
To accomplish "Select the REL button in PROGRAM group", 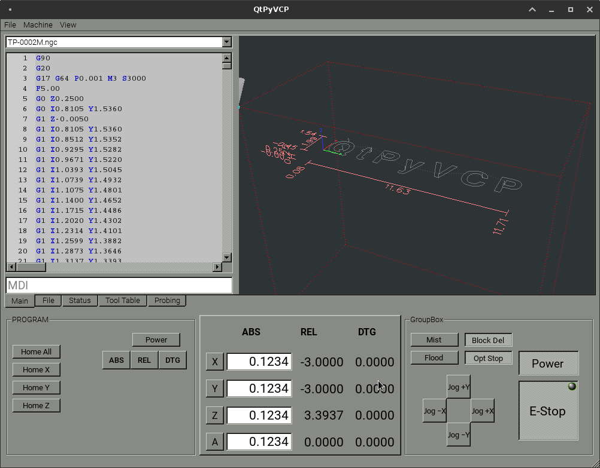I will pos(144,360).
